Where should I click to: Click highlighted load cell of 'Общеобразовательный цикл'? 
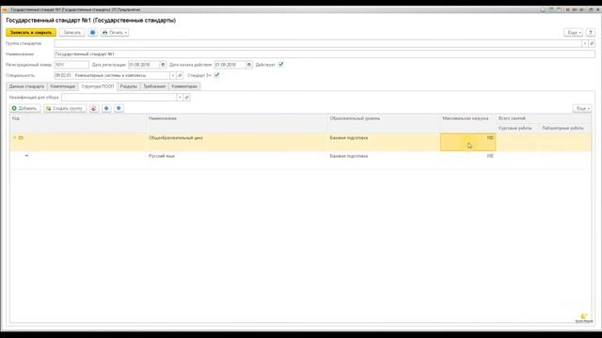(x=468, y=142)
